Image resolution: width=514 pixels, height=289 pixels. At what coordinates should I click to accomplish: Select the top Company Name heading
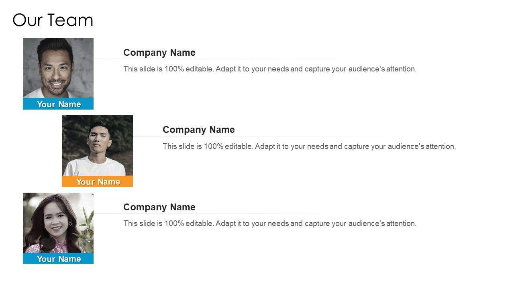tap(159, 53)
